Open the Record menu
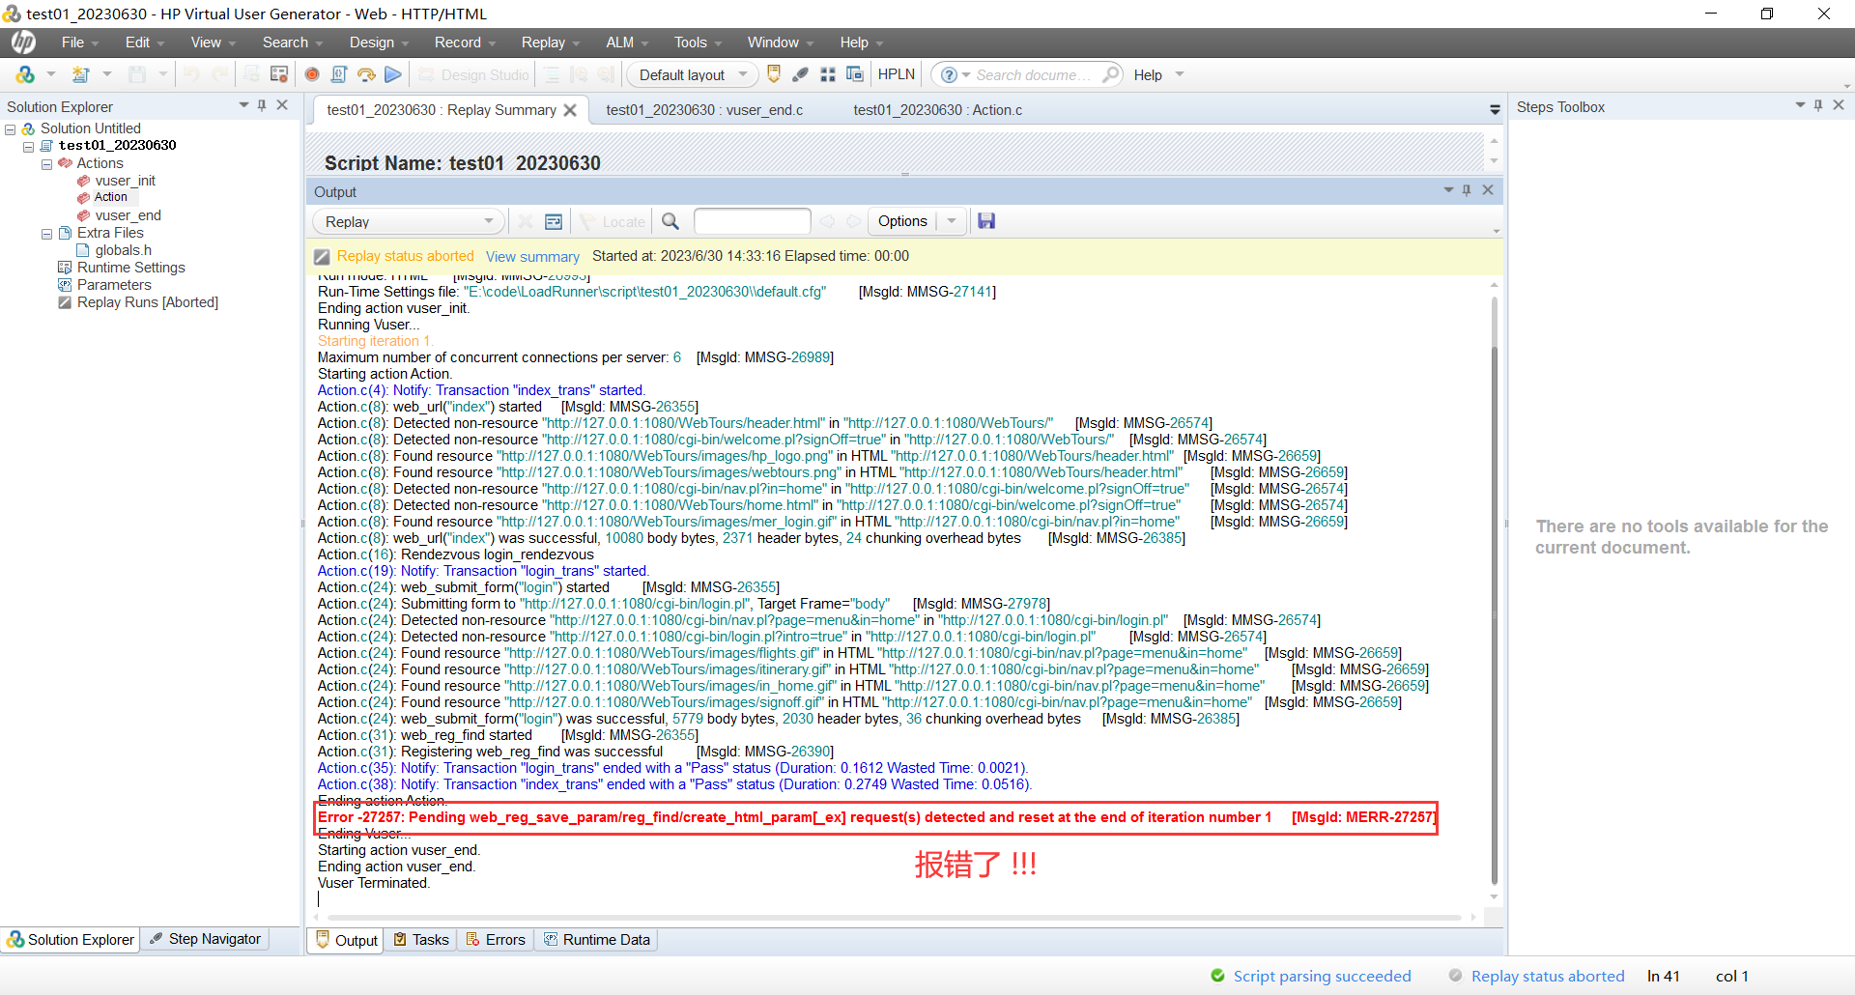The height and width of the screenshot is (995, 1855). [465, 43]
